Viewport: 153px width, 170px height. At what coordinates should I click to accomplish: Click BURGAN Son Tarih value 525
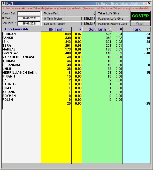point(109,34)
